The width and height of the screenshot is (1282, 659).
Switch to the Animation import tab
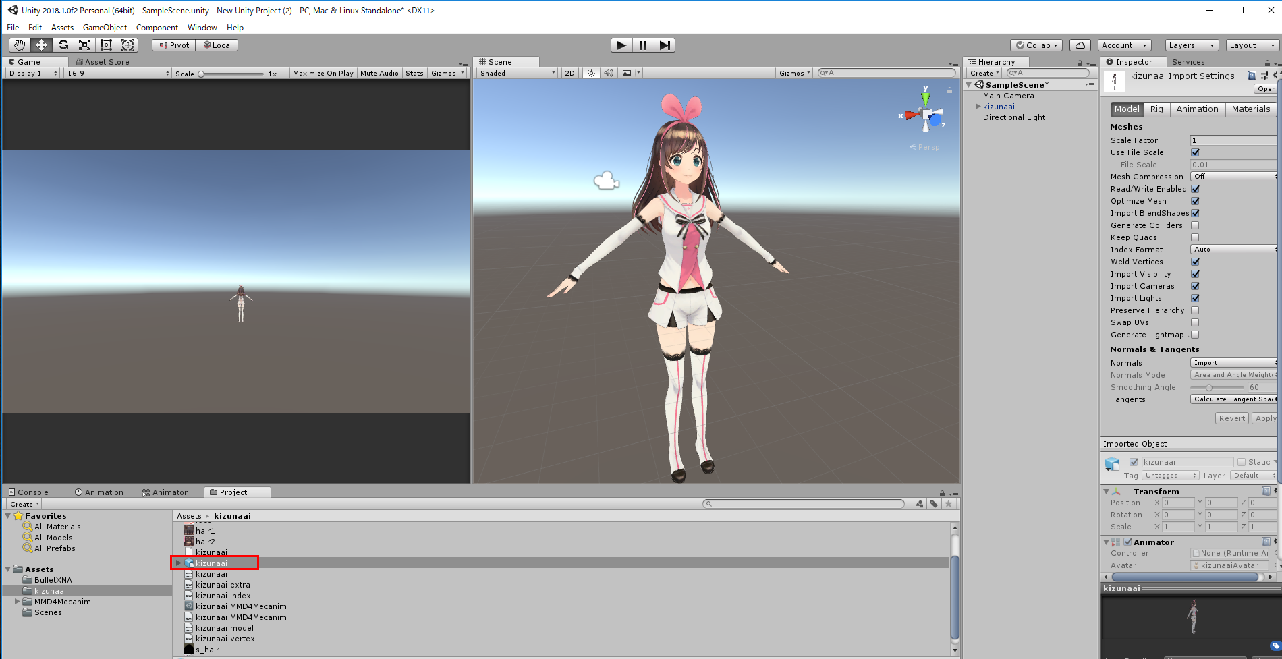(1197, 109)
